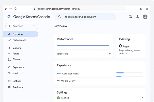Open Sitemaps from the sidebar
This screenshot has width=154, height=102.
(17, 59)
